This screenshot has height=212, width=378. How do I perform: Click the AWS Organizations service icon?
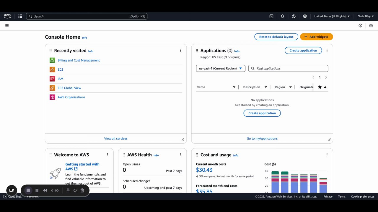pyautogui.click(x=52, y=97)
